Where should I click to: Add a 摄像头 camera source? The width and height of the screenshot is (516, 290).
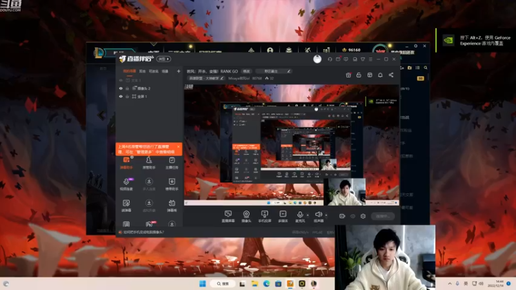[x=246, y=217]
